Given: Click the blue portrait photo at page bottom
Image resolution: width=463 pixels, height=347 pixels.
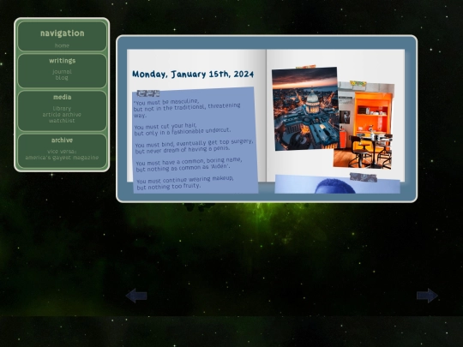Looking at the screenshot, I should pos(337,184).
